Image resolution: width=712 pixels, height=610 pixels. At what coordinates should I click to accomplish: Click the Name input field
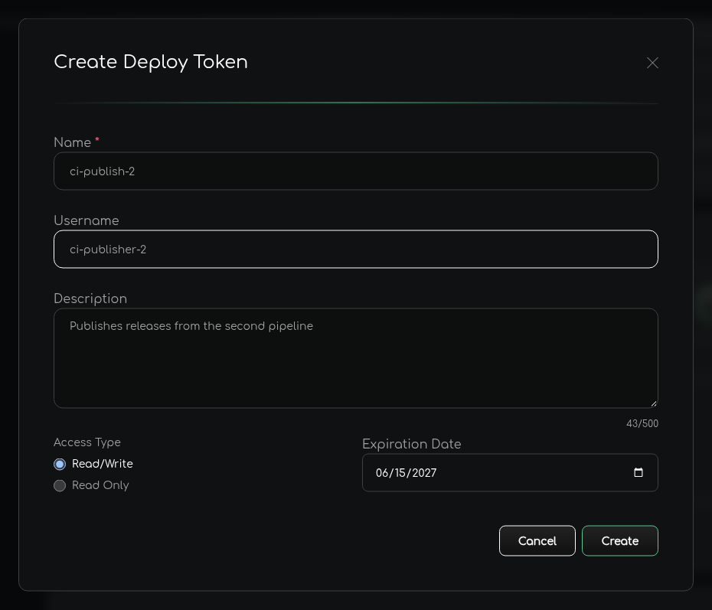coord(355,171)
